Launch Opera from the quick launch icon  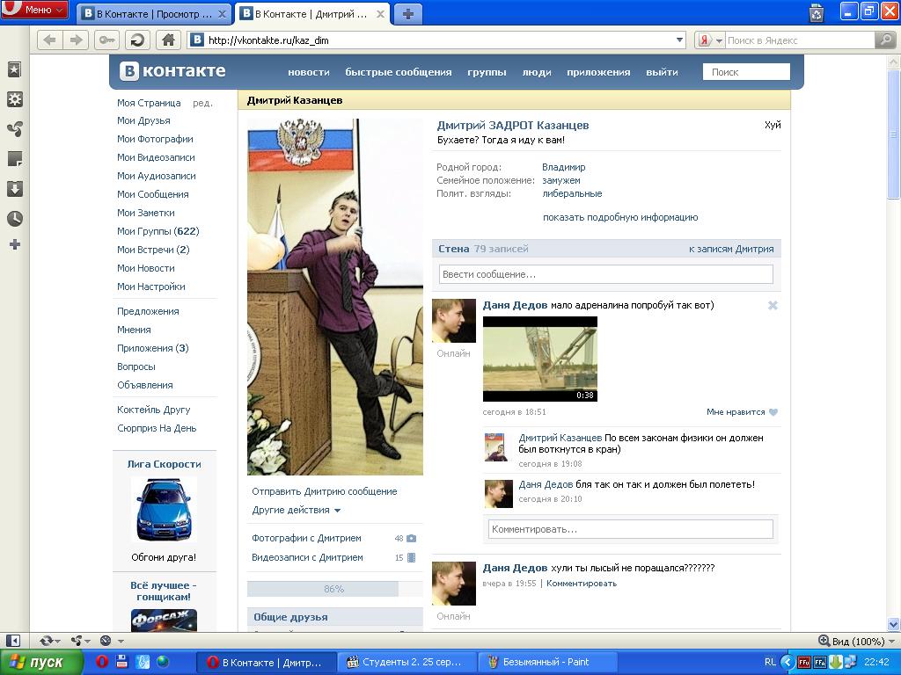102,662
